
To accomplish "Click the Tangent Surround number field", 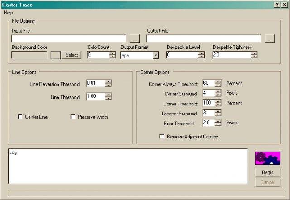I will coord(208,113).
